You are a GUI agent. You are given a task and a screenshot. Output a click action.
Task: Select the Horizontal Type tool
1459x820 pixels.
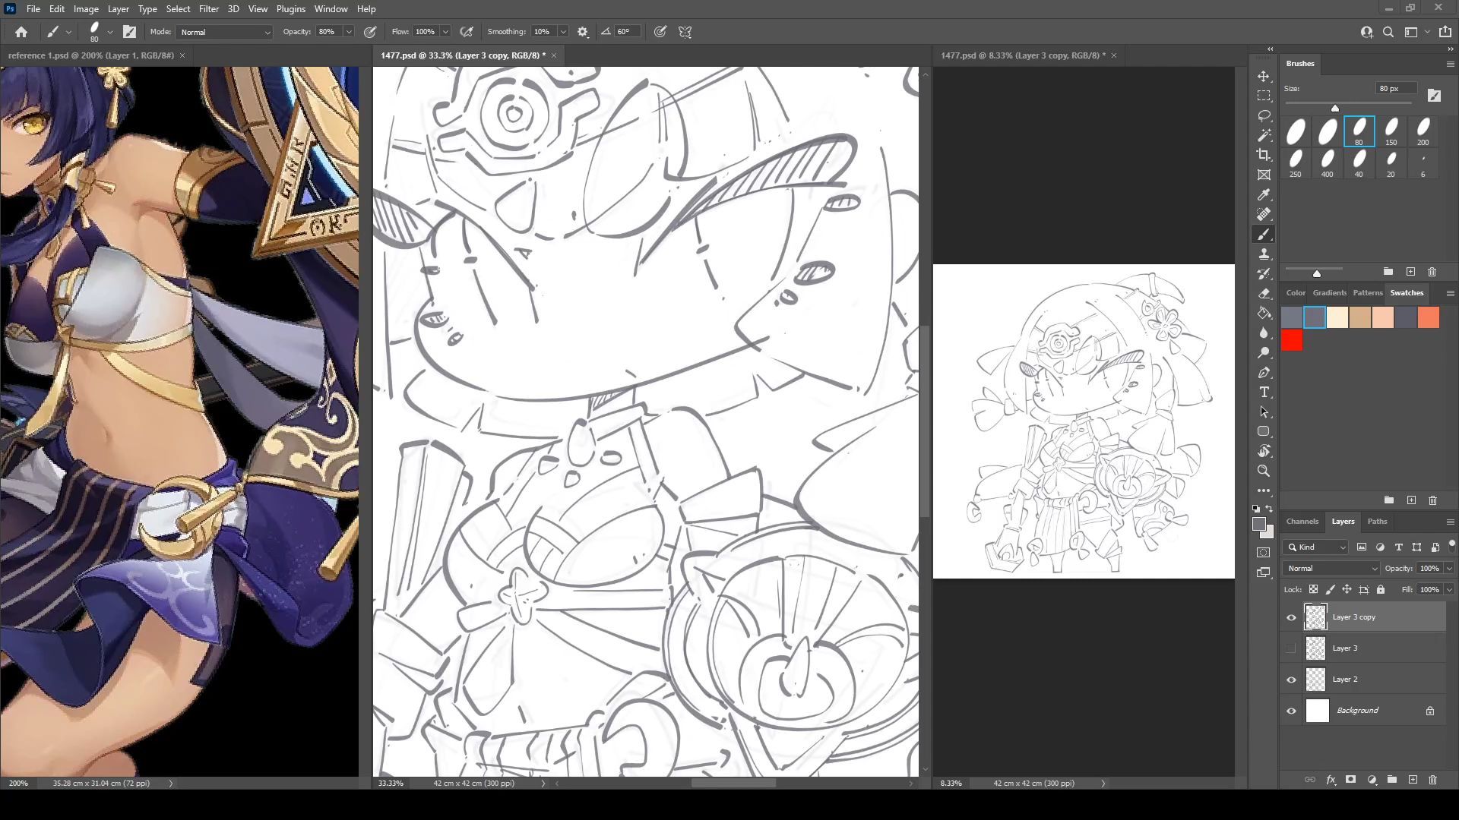pyautogui.click(x=1264, y=393)
